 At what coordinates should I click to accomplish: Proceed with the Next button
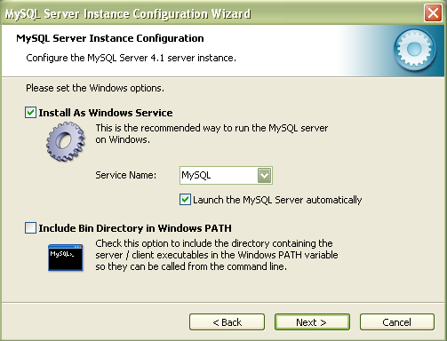[x=312, y=322]
